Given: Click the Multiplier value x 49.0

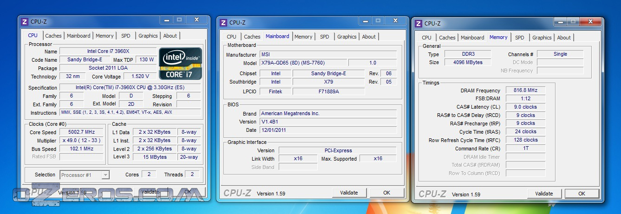Looking at the screenshot, I should point(82,141).
